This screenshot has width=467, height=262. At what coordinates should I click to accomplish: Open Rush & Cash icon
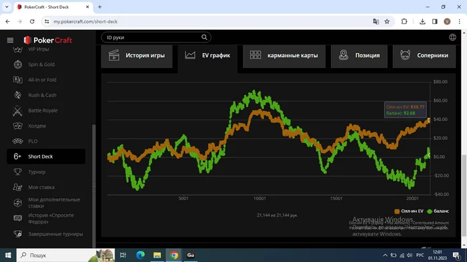[x=17, y=95]
